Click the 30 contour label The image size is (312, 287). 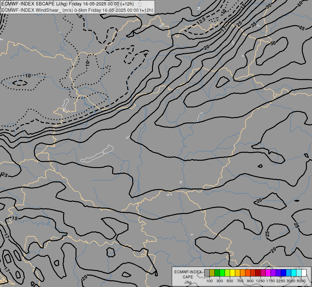(x=269, y=6)
